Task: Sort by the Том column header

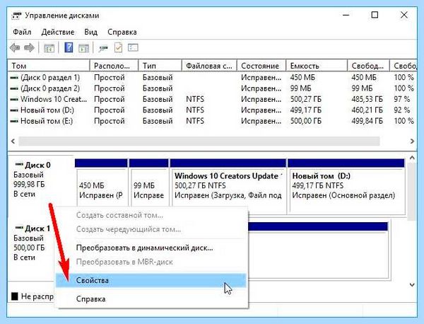Action: pyautogui.click(x=49, y=66)
